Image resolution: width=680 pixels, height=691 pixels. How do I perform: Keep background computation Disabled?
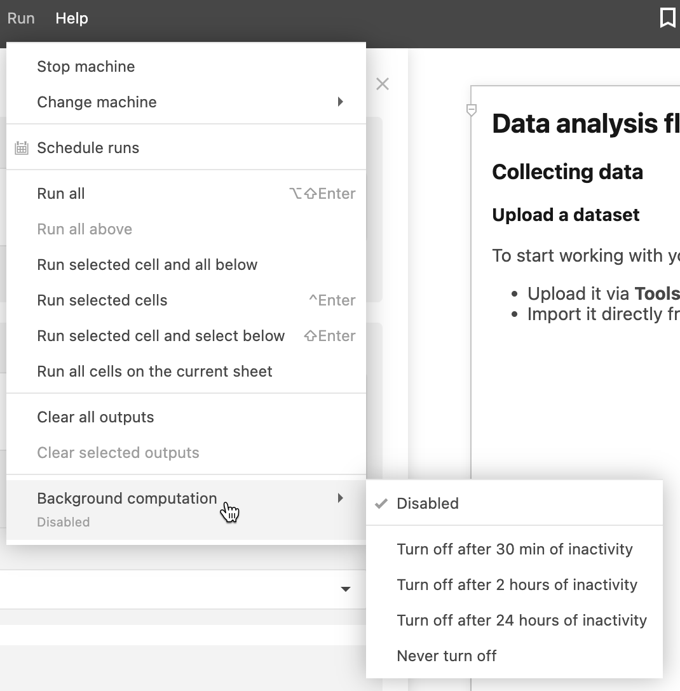click(x=427, y=503)
